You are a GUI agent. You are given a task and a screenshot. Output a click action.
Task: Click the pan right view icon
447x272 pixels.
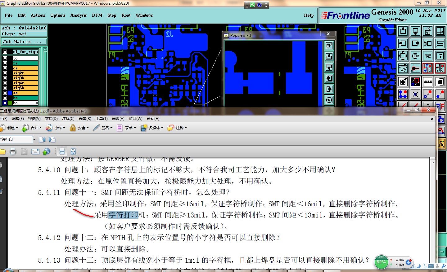tap(415, 43)
